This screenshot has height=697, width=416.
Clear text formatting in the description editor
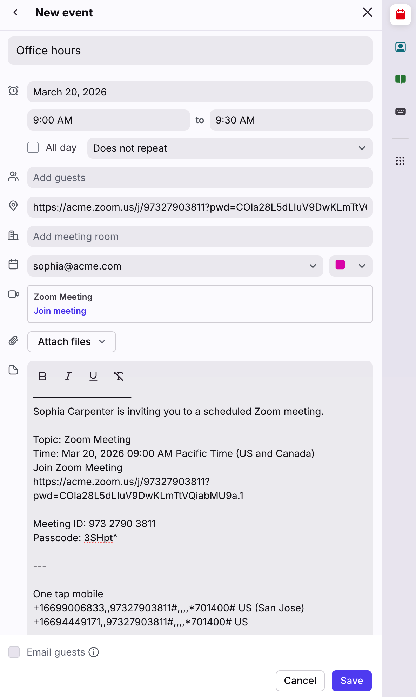119,376
